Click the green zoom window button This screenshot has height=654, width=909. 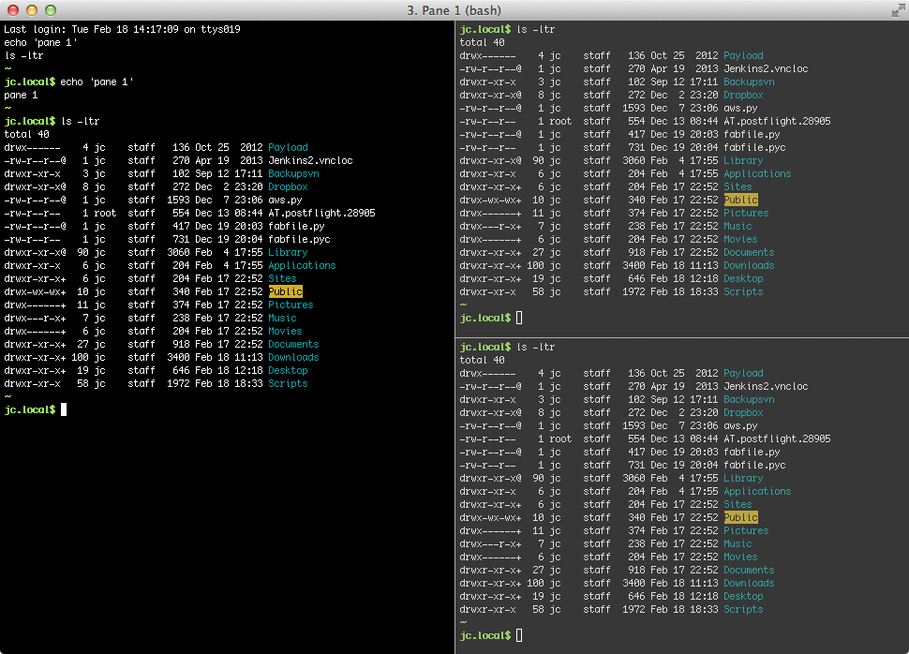[x=51, y=10]
